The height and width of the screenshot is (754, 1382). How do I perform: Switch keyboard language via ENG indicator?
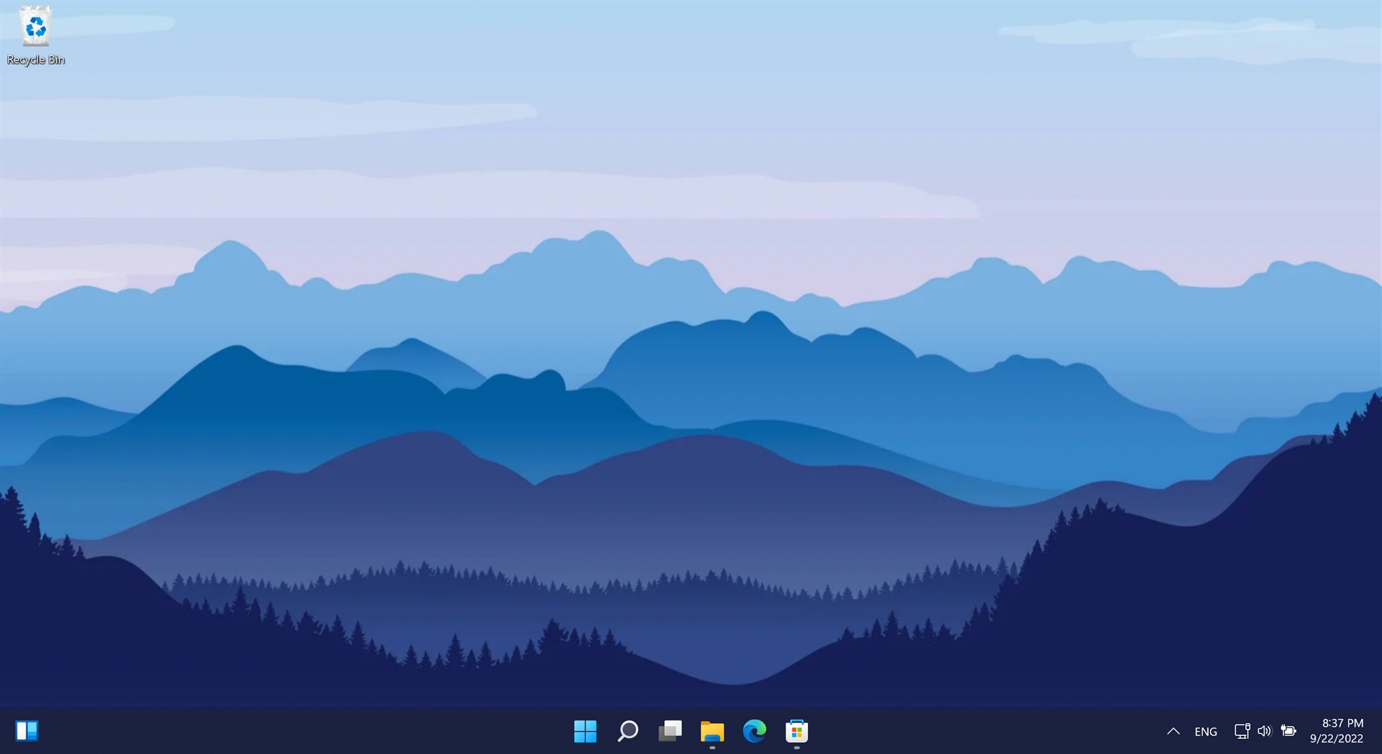point(1206,731)
